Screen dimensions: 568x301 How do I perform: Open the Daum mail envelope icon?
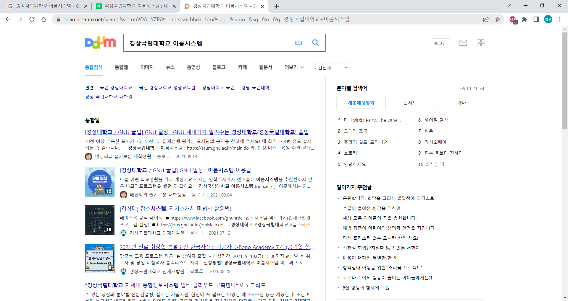coord(463,43)
